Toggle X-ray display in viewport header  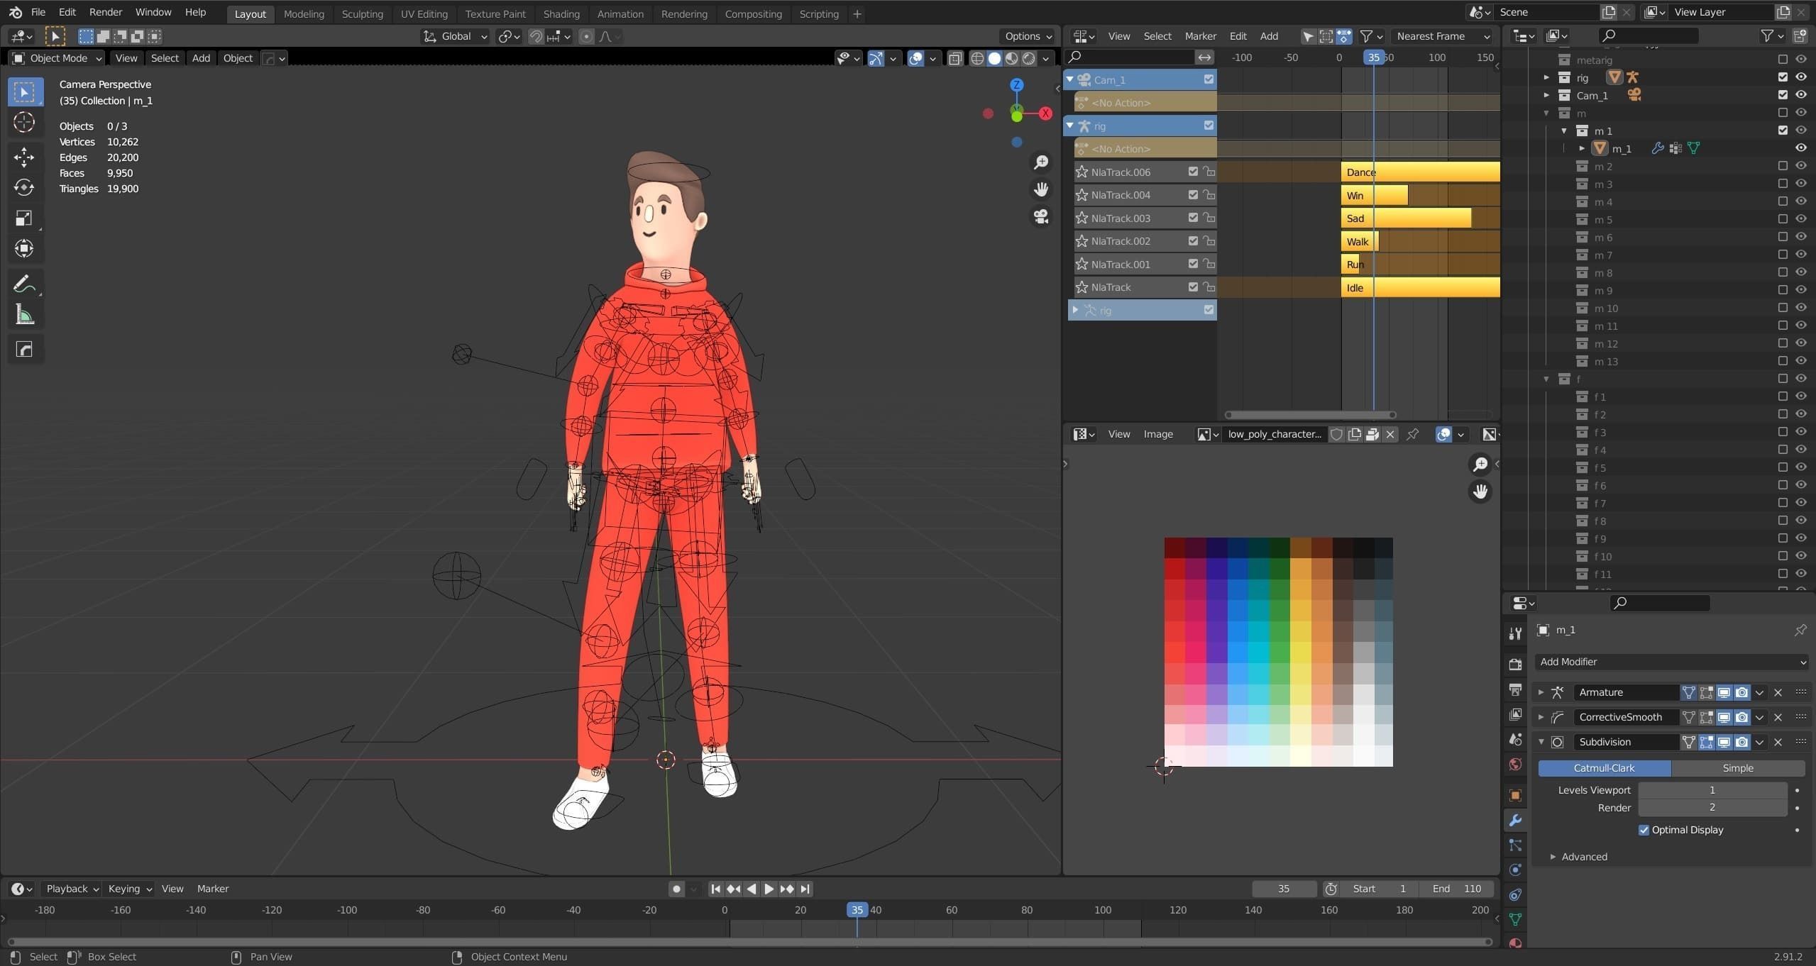pos(955,58)
